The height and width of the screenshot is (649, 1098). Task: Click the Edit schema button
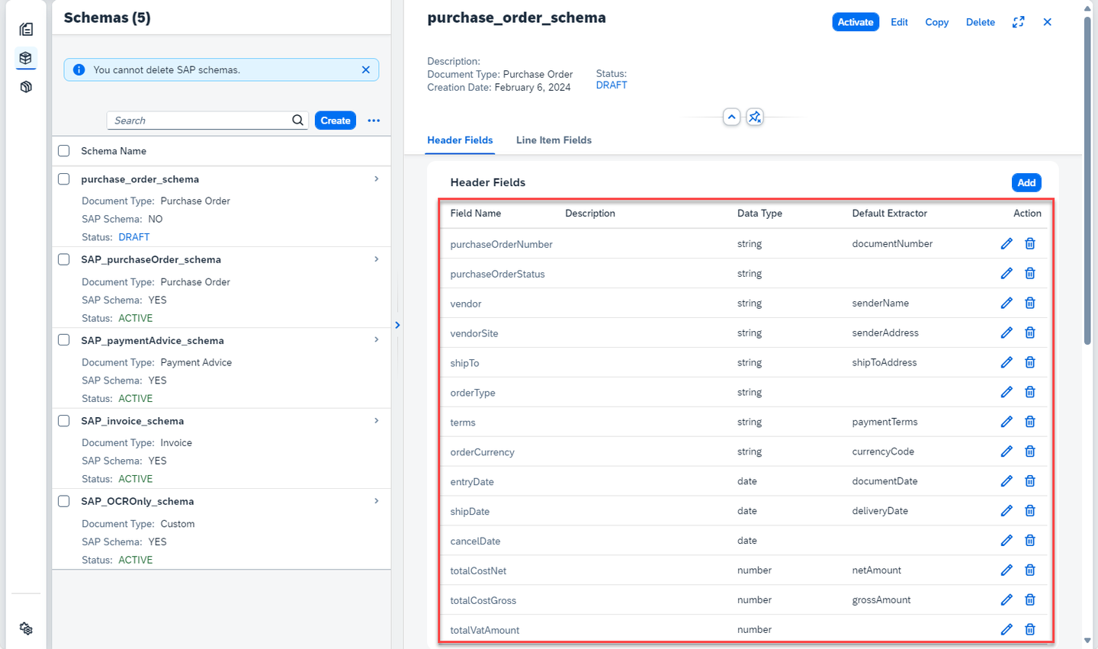(x=899, y=22)
